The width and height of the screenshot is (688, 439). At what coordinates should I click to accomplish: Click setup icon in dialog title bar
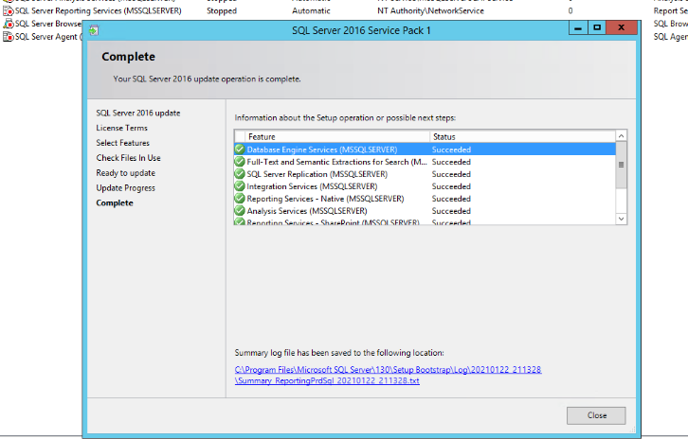pos(94,30)
